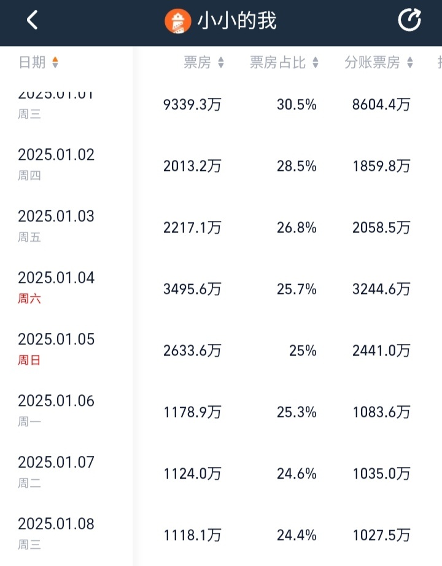442x566 pixels.
Task: Tap the 小小的我 movie title
Action: (237, 20)
